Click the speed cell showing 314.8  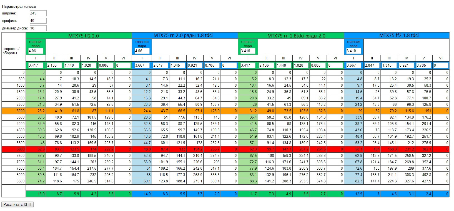[x=106, y=181]
